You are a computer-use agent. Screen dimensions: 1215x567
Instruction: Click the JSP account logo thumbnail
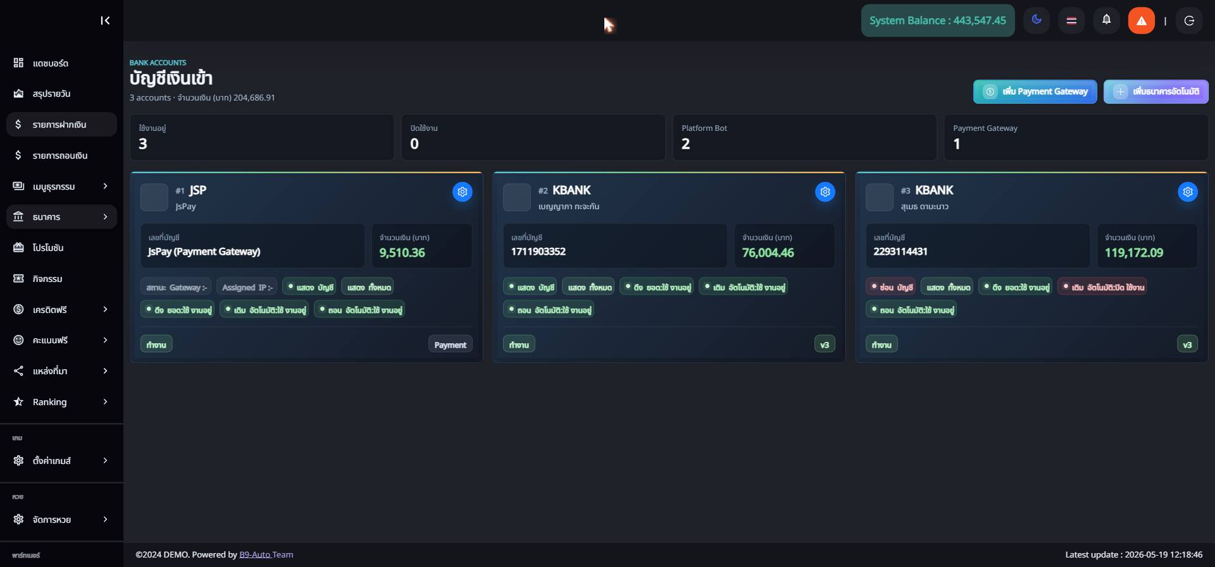point(154,197)
